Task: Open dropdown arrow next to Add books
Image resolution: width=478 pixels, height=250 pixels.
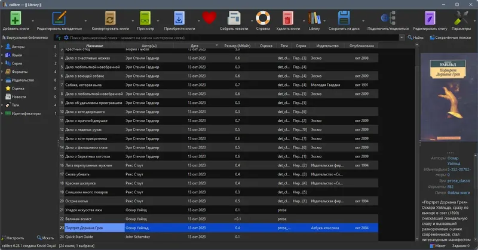Action: pyautogui.click(x=33, y=21)
